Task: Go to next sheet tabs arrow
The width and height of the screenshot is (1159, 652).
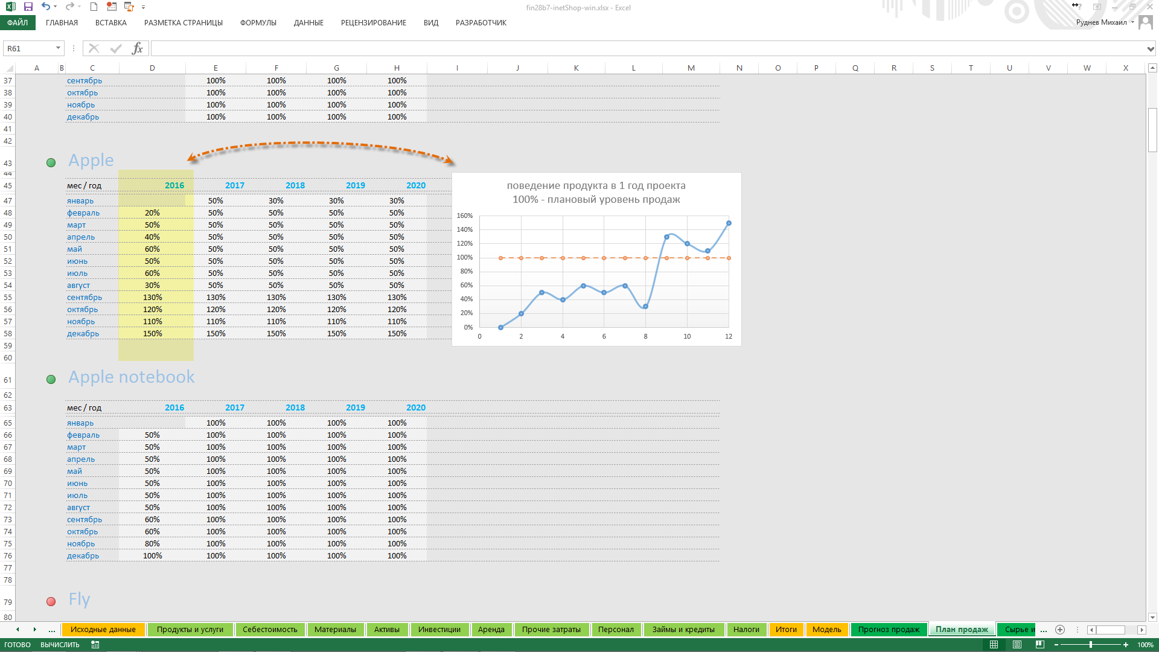Action: pyautogui.click(x=34, y=630)
